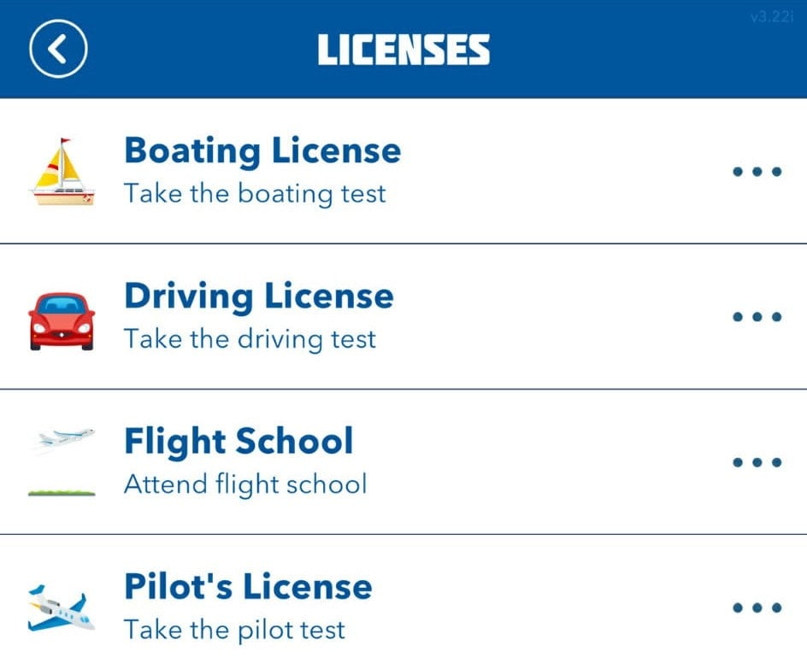Image resolution: width=807 pixels, height=669 pixels.
Task: Open the Pilot's License title
Action: coord(248,587)
